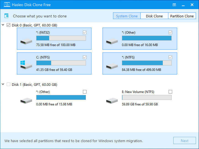Viewport: 199px width, 149px height.
Task: Click the 16.00 MB Other partition usage bar
Action: click(x=147, y=38)
